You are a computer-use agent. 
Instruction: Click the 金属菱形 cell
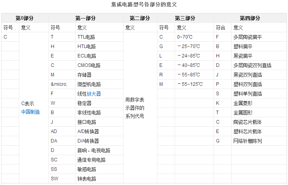[259, 103]
